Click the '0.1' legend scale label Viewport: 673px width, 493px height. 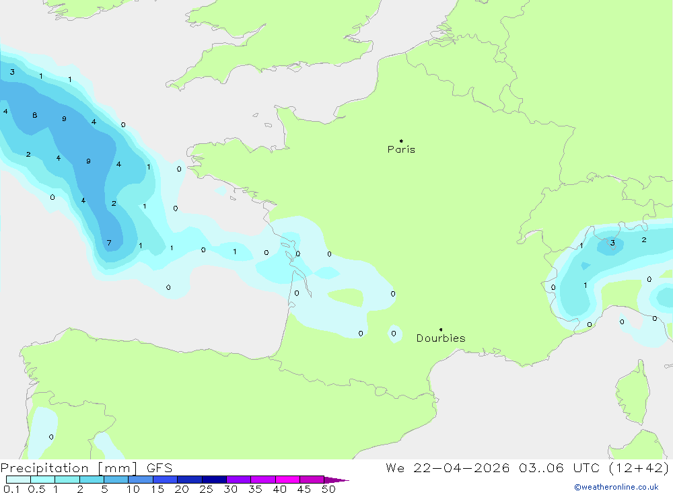tap(11, 489)
